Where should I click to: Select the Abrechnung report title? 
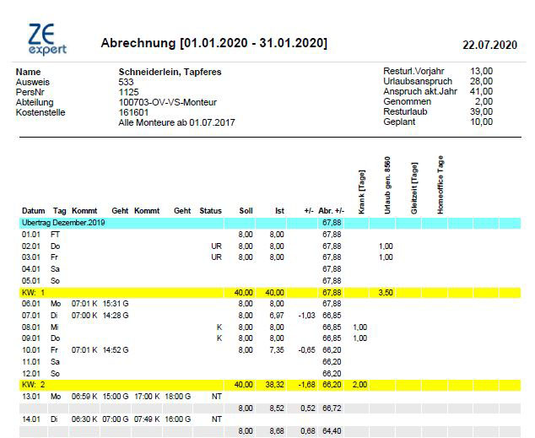[x=213, y=43]
